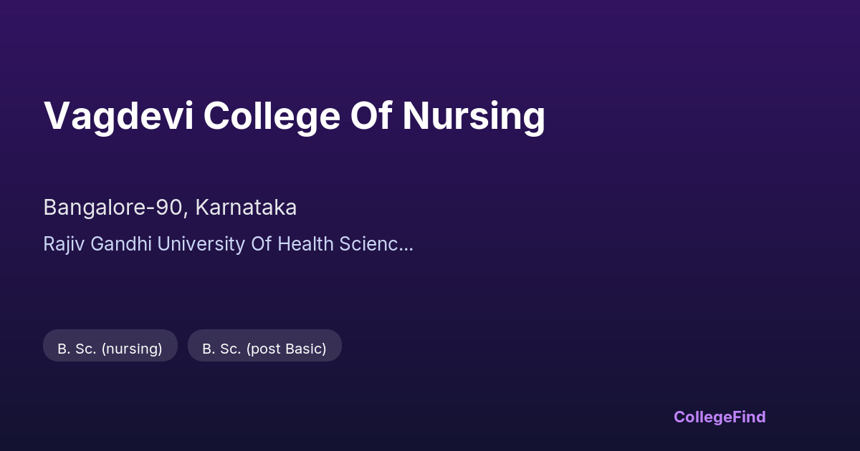Click "(nursing)" inside the first course pill
860x451 pixels.
point(132,349)
